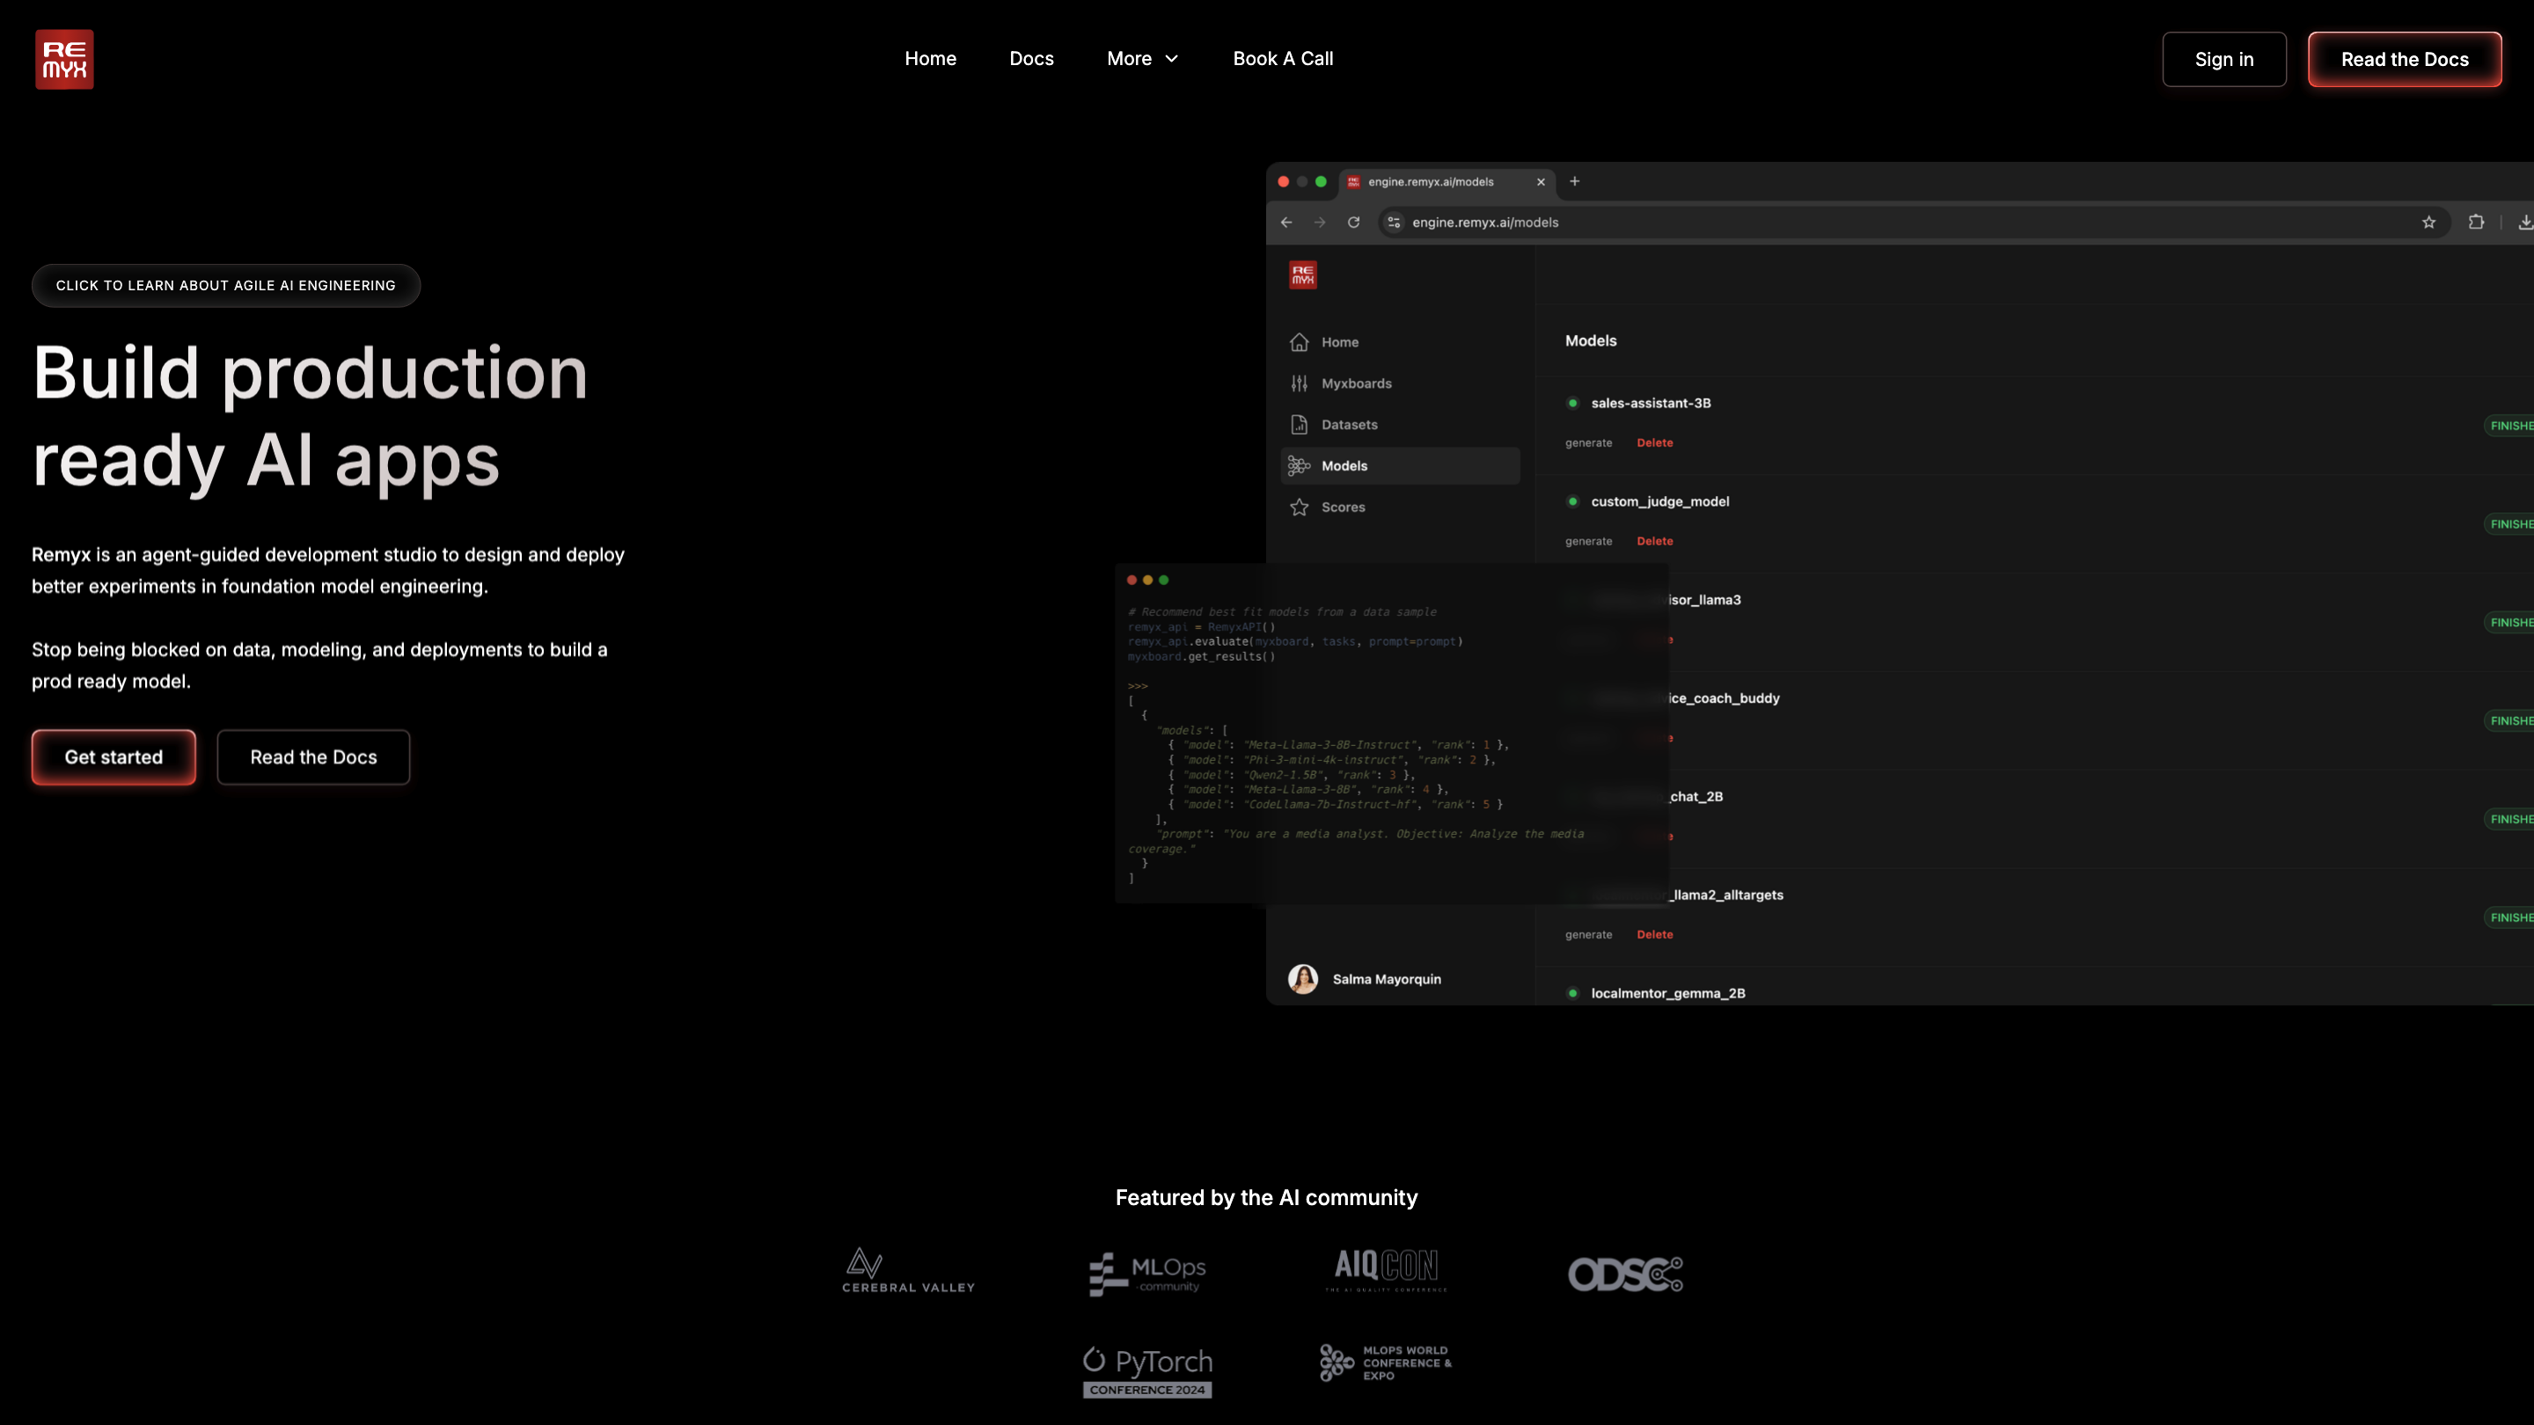Open the Docs nav link
The width and height of the screenshot is (2534, 1425).
(x=1031, y=59)
